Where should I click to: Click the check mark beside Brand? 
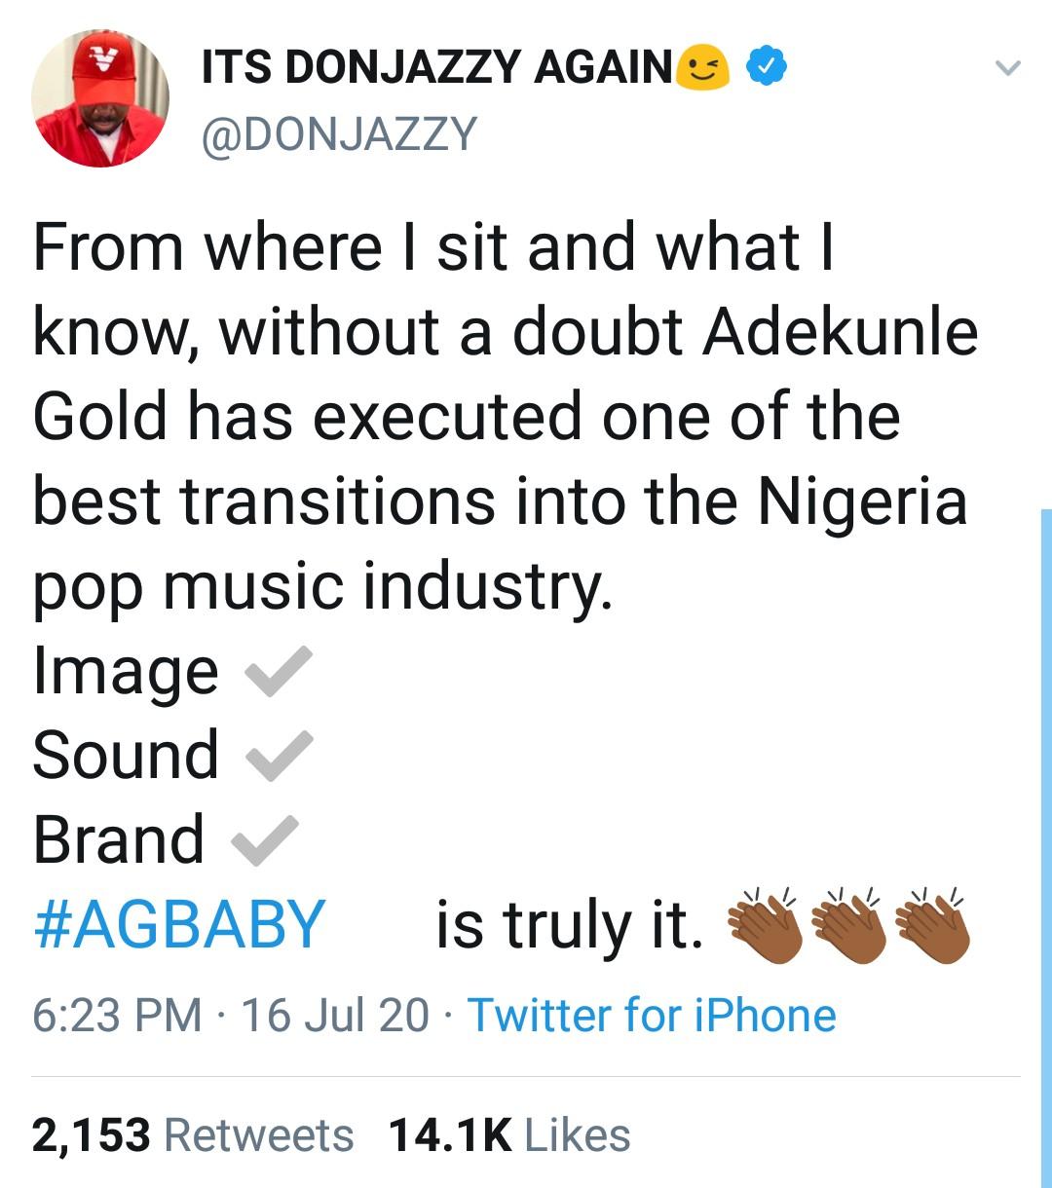pos(264,839)
